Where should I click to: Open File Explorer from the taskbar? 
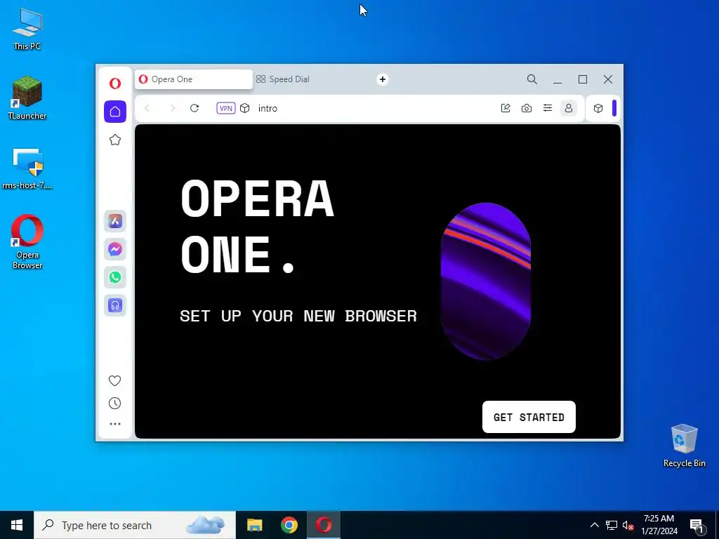pyautogui.click(x=254, y=525)
